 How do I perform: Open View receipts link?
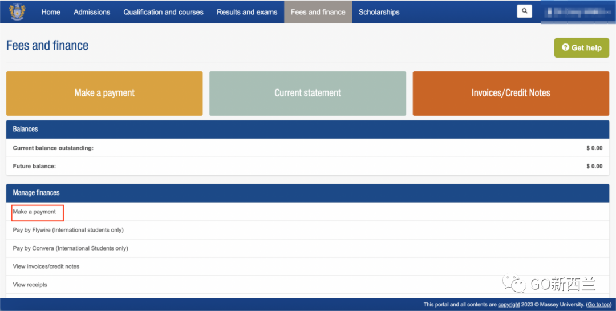click(30, 285)
